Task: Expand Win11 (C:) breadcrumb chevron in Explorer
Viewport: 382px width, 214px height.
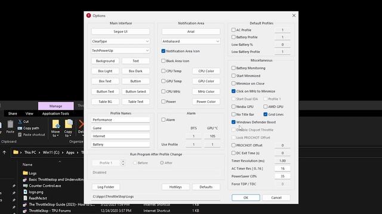Action: (63, 152)
